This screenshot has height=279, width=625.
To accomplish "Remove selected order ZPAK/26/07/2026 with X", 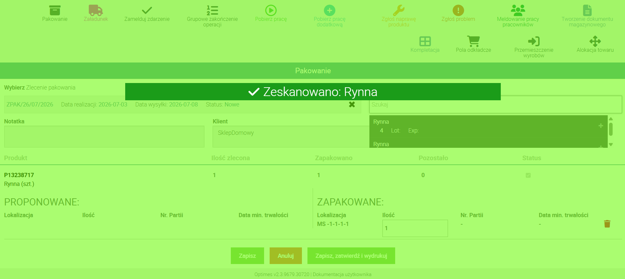I will (352, 105).
